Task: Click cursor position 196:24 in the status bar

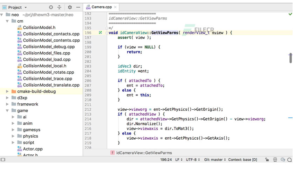Action: pos(166,160)
